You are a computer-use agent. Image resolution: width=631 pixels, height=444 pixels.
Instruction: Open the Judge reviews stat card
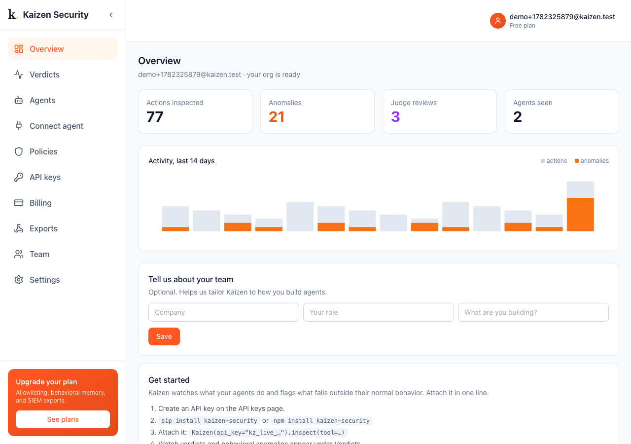[x=440, y=111]
